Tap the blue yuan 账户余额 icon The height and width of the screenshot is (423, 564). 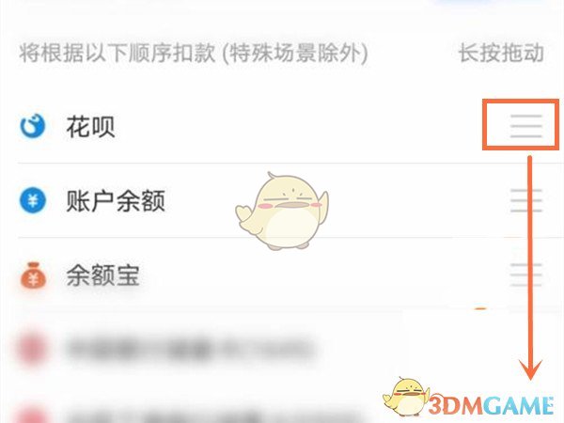point(33,200)
